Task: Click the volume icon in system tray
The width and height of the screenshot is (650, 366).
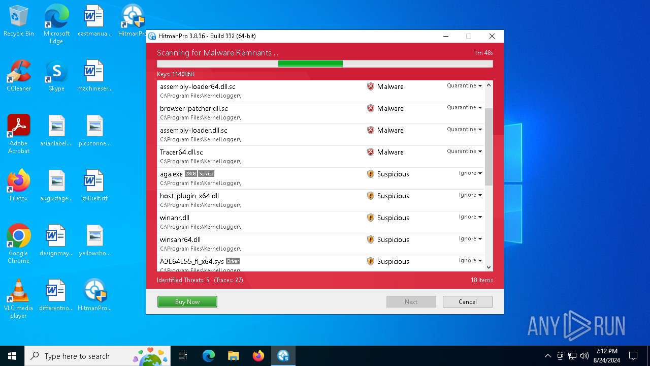Action: 584,356
